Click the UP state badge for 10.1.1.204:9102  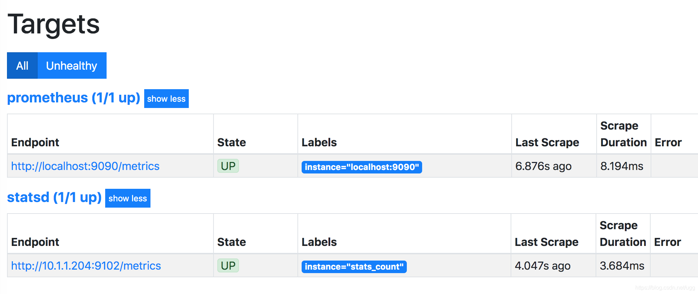point(228,266)
